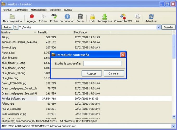Click date 29/04/2009 9:37:09
Viewport: 177px width, 130px height.
[x=86, y=99]
